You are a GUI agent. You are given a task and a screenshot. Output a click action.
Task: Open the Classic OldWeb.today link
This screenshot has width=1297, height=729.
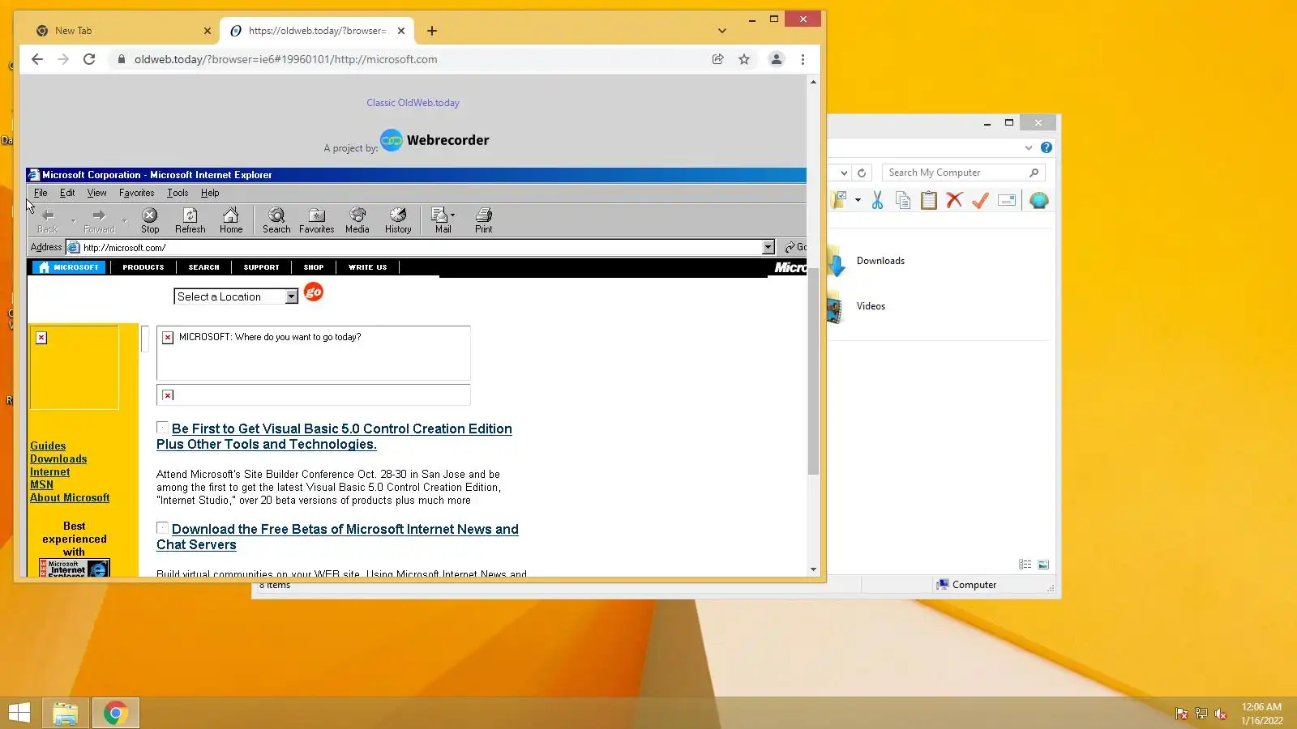(413, 103)
